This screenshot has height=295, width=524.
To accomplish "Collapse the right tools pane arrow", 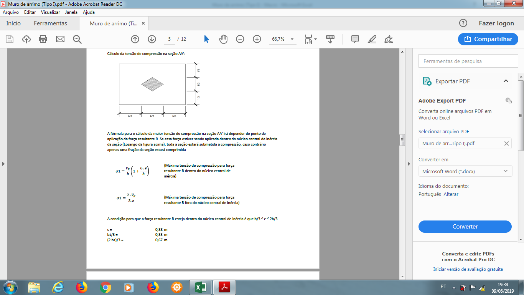I will (408, 164).
